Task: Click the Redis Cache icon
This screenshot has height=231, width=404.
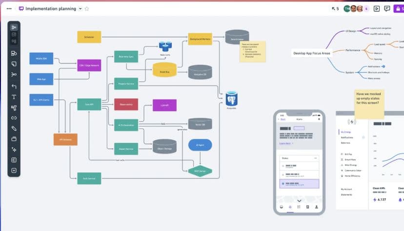Action: 165,46
